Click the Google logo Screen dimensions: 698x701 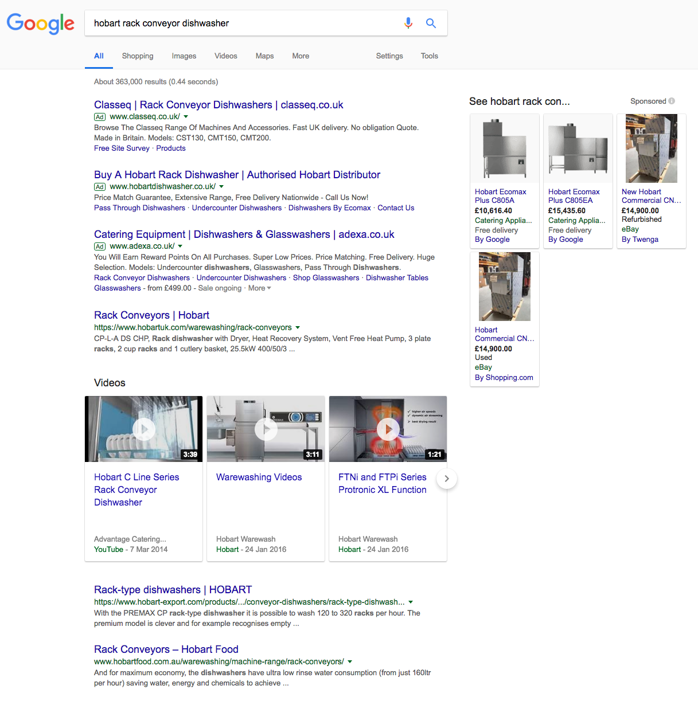pos(40,24)
